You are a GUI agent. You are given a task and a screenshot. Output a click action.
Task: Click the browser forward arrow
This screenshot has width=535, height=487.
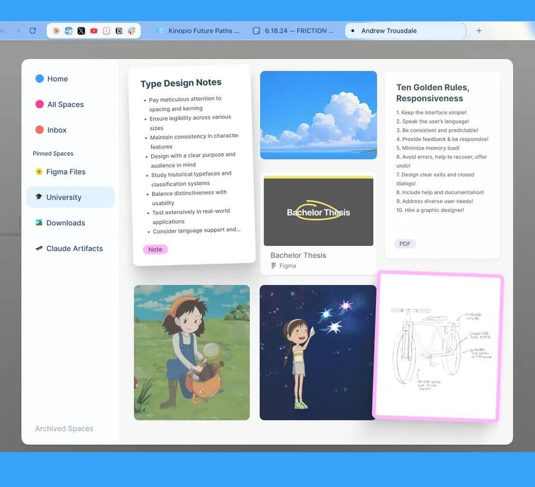(x=17, y=31)
